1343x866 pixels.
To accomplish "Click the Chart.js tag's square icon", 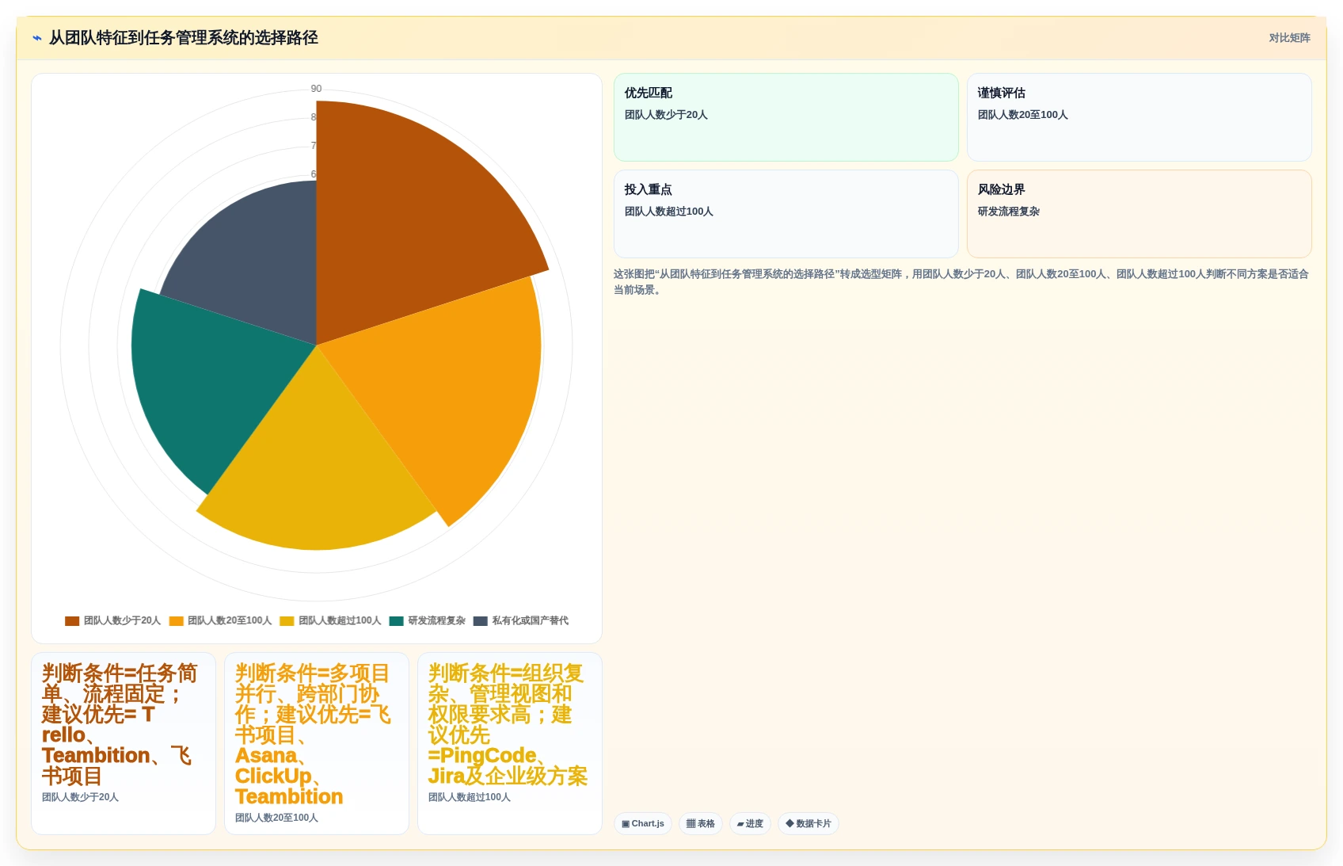I will 626,824.
